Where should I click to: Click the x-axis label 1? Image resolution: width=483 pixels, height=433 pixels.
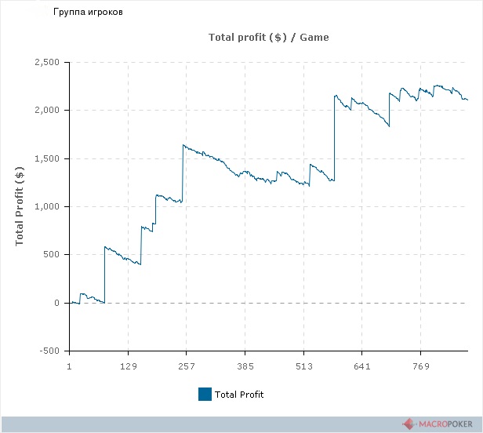pos(69,366)
